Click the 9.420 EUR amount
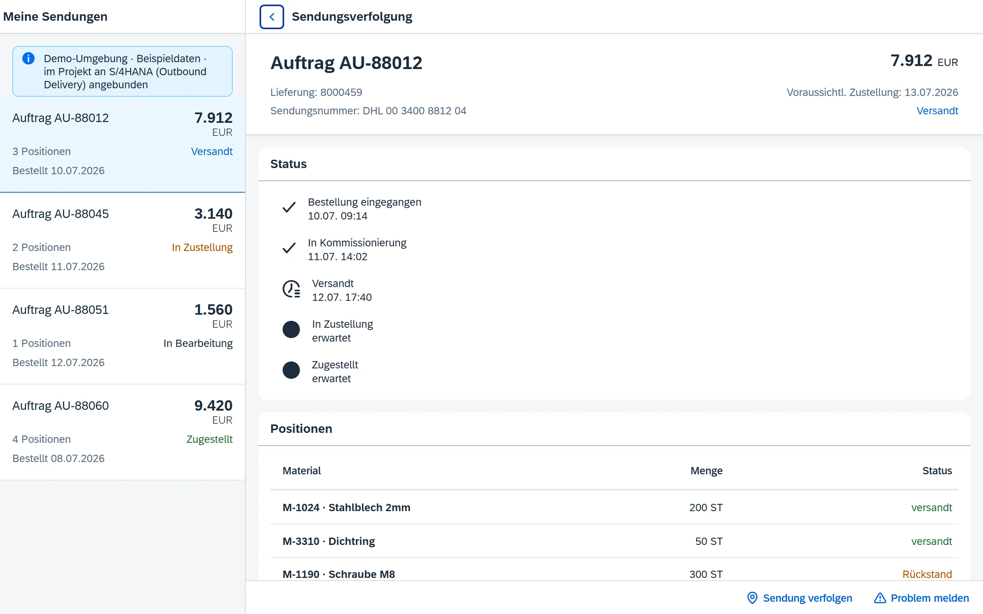 point(213,412)
